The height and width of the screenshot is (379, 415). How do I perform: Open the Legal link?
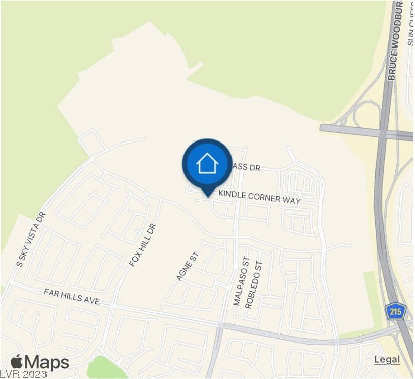tap(387, 360)
